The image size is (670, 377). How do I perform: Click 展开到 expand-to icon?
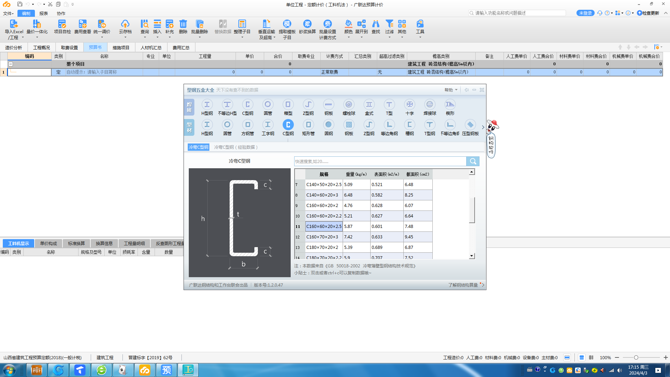(362, 24)
